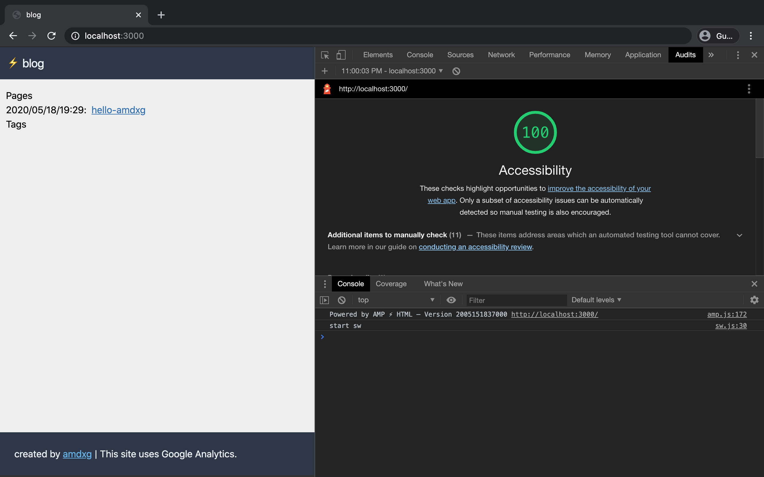764x477 pixels.
Task: Click the new audit plus icon
Action: click(324, 71)
